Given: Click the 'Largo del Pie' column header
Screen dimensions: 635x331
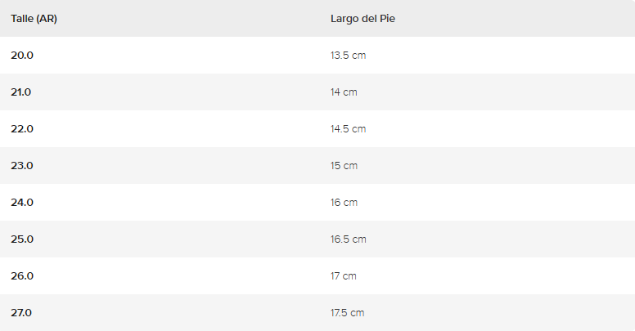Looking at the screenshot, I should coord(363,18).
